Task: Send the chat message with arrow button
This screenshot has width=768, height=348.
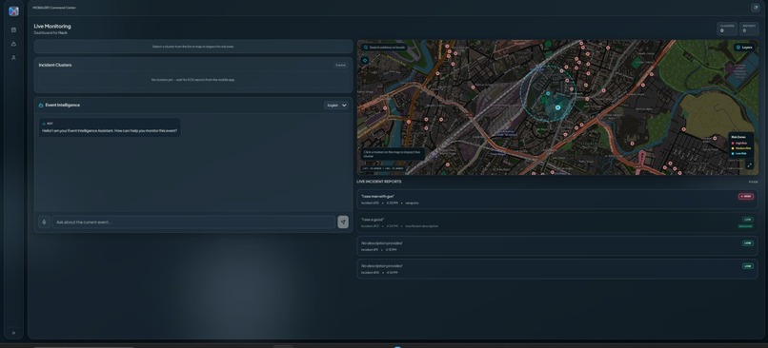Action: 343,222
